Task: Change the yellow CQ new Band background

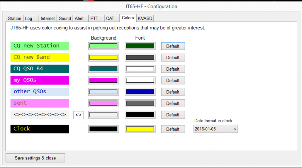Action: coord(103,57)
